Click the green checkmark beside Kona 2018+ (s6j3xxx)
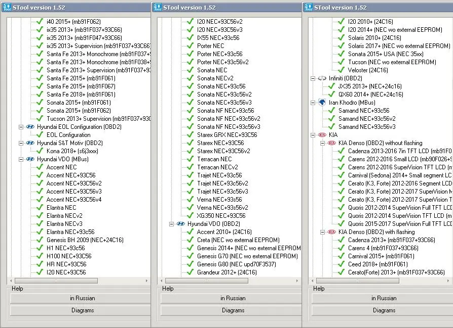 (x=40, y=151)
